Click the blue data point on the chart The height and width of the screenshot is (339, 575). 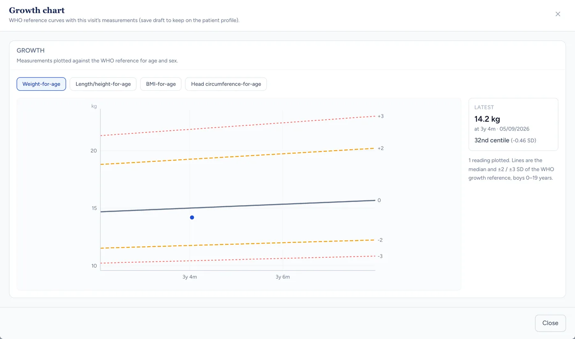coord(192,218)
